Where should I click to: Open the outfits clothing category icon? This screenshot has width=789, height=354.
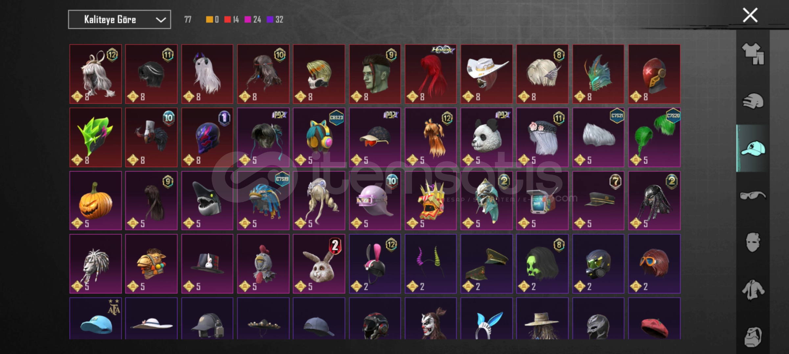(753, 54)
